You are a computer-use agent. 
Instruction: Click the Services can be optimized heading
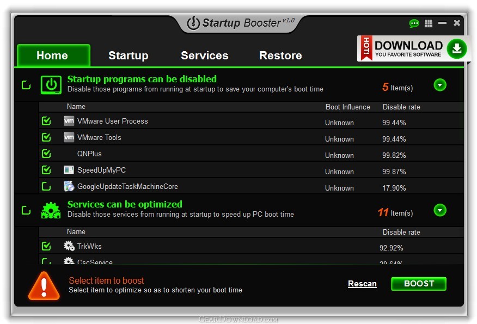point(125,204)
